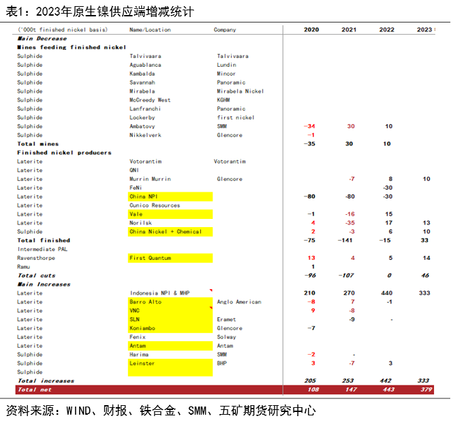Select the 'Nikkelverk' cell

coord(145,135)
